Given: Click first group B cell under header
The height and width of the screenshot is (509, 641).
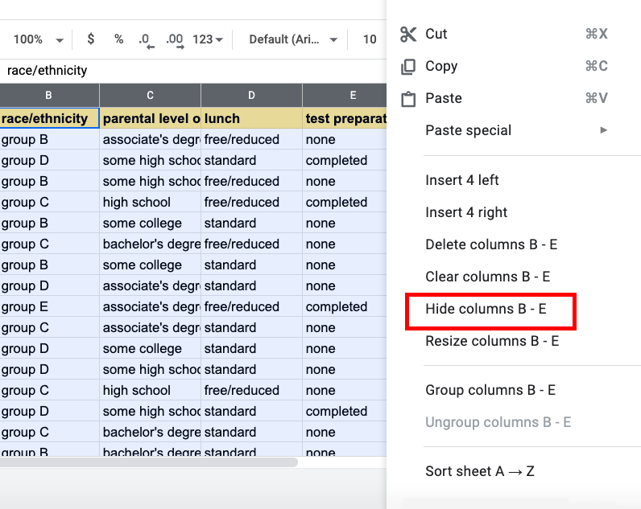Looking at the screenshot, I should pyautogui.click(x=49, y=140).
